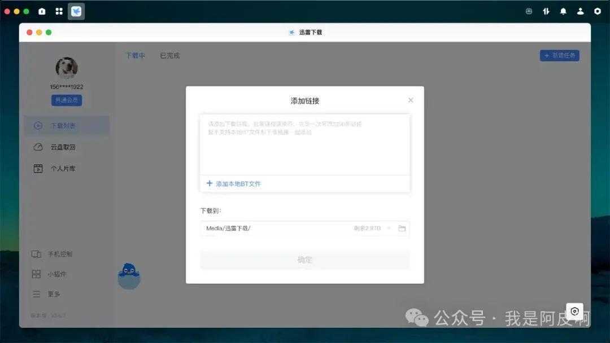This screenshot has width=610, height=343.
Task: Click the 新建任务 button
Action: pos(559,55)
